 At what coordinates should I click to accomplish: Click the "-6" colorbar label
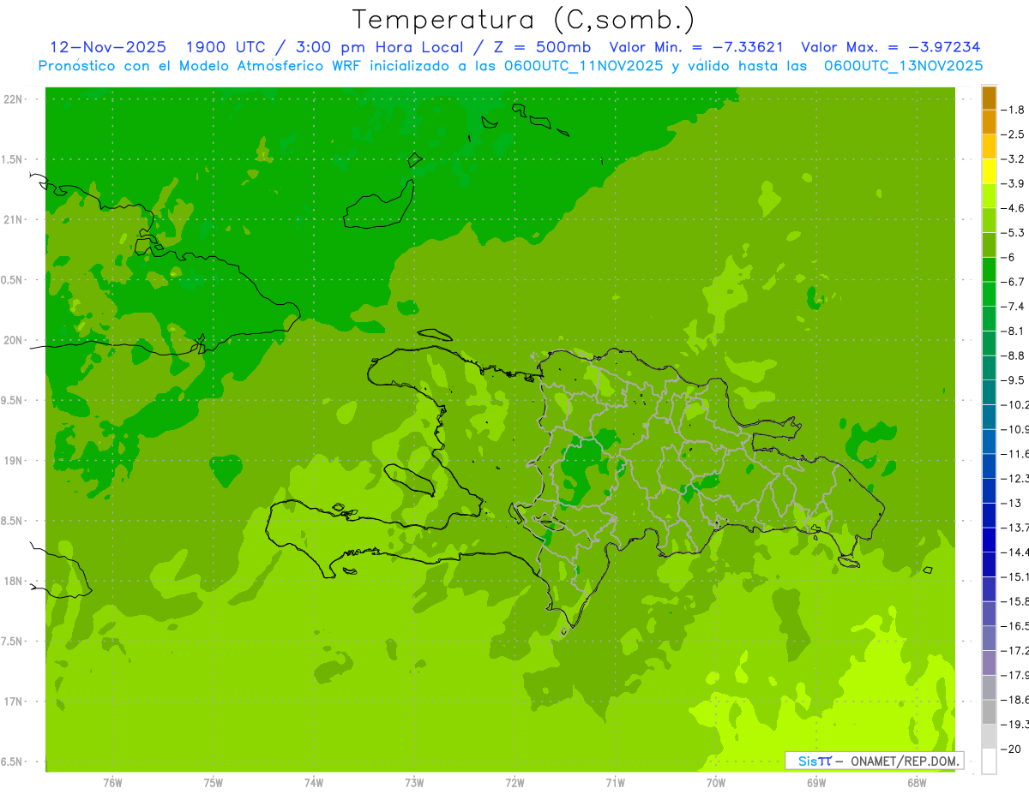click(x=1008, y=257)
